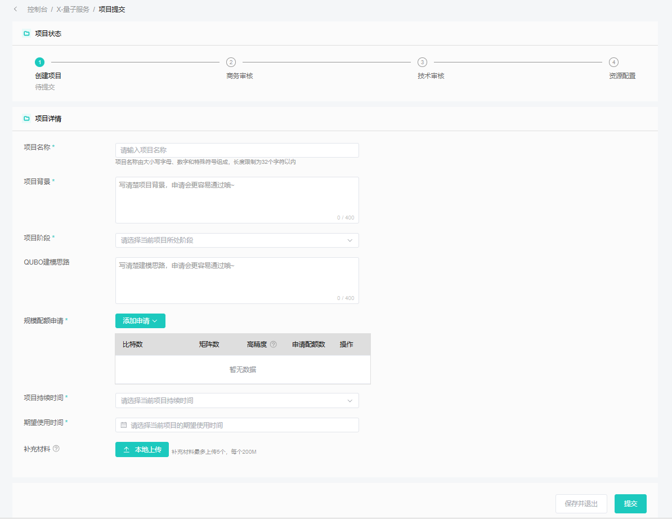Click the 高精度 help question icon
The height and width of the screenshot is (519, 672).
coord(274,344)
